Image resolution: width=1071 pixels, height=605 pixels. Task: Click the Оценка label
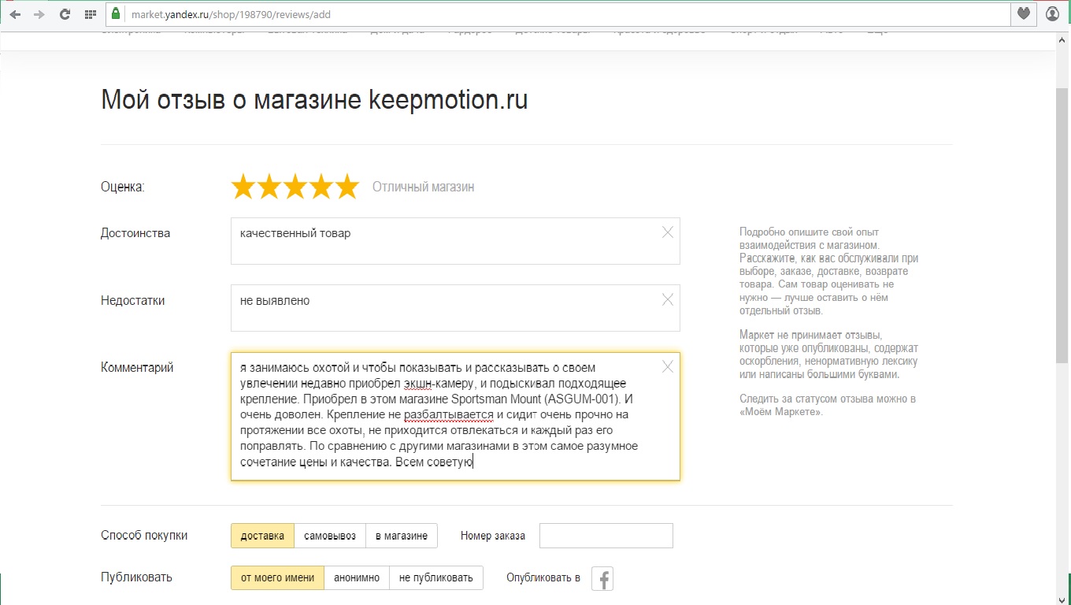click(123, 187)
